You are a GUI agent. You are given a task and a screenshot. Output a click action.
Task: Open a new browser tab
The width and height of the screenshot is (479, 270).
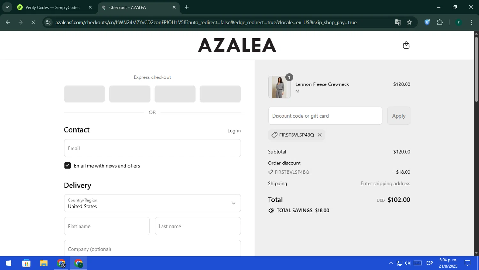click(x=187, y=7)
